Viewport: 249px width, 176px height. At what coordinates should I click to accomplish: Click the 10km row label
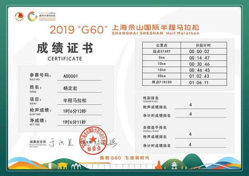tap(162, 64)
